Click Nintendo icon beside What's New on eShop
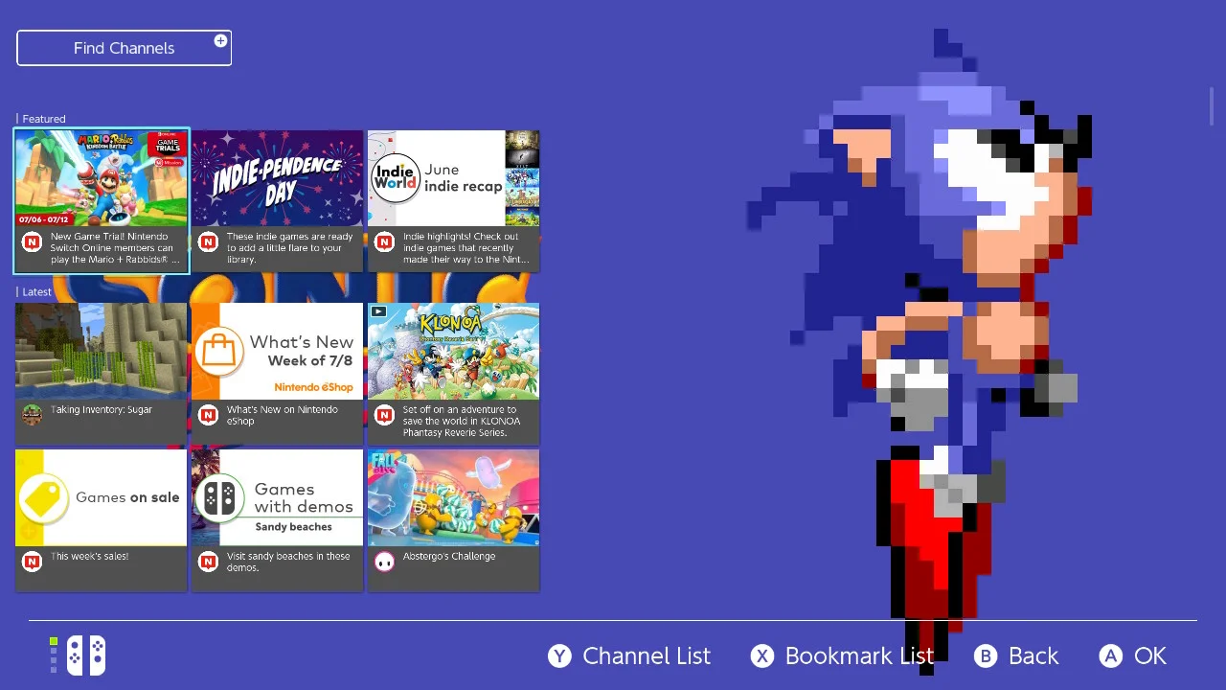1226x690 pixels. click(208, 414)
